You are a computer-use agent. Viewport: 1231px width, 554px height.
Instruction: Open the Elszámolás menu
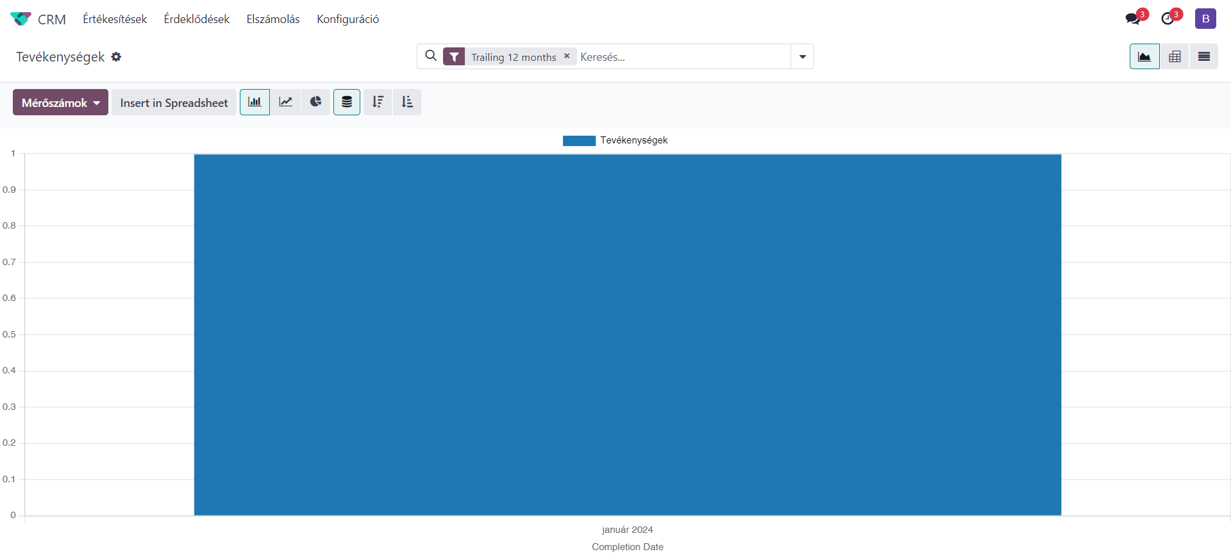pos(273,19)
